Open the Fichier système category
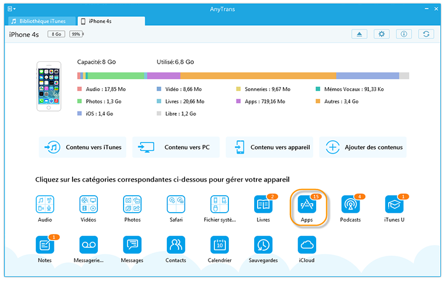445x281 pixels. (220, 204)
